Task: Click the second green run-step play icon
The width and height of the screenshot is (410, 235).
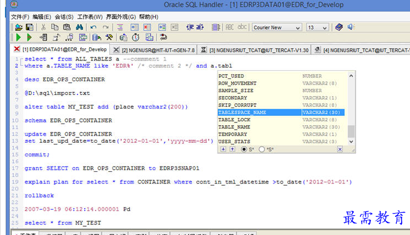Action: tap(29, 37)
